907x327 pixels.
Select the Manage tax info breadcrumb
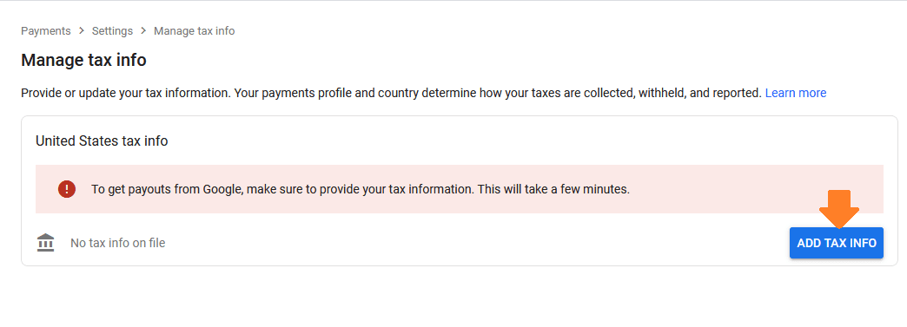195,31
